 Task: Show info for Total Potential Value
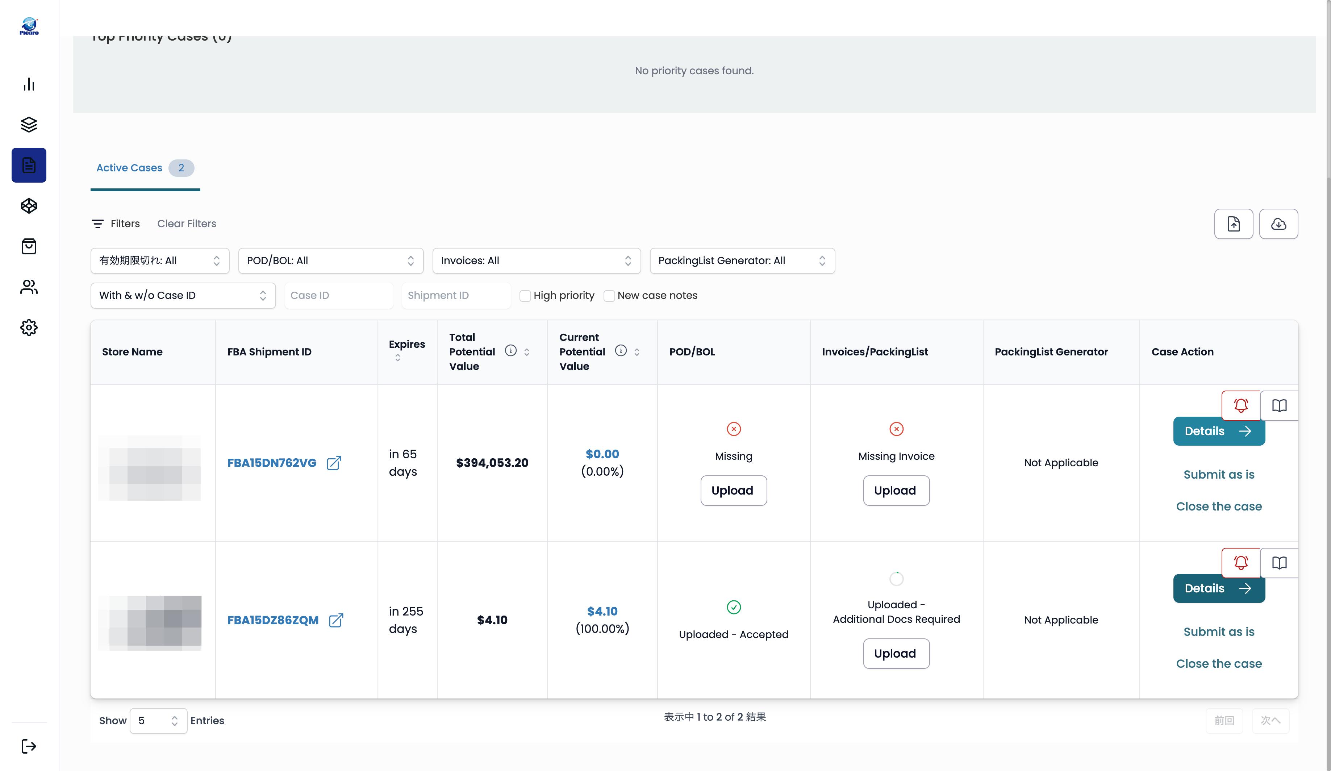coord(511,351)
